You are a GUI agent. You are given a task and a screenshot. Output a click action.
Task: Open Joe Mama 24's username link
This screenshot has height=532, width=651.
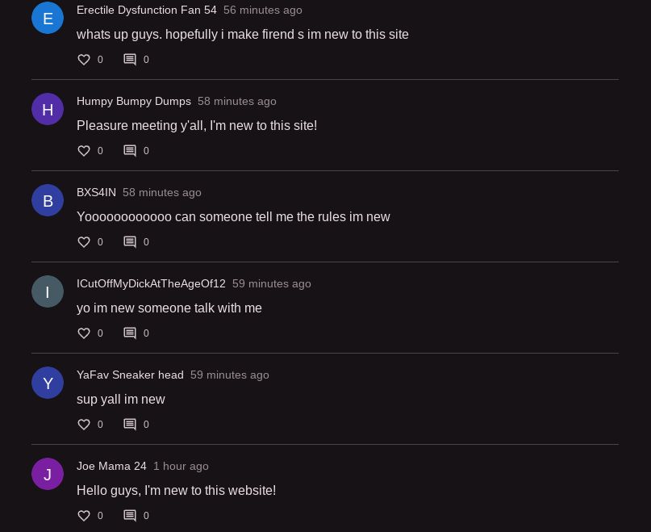pos(111,467)
